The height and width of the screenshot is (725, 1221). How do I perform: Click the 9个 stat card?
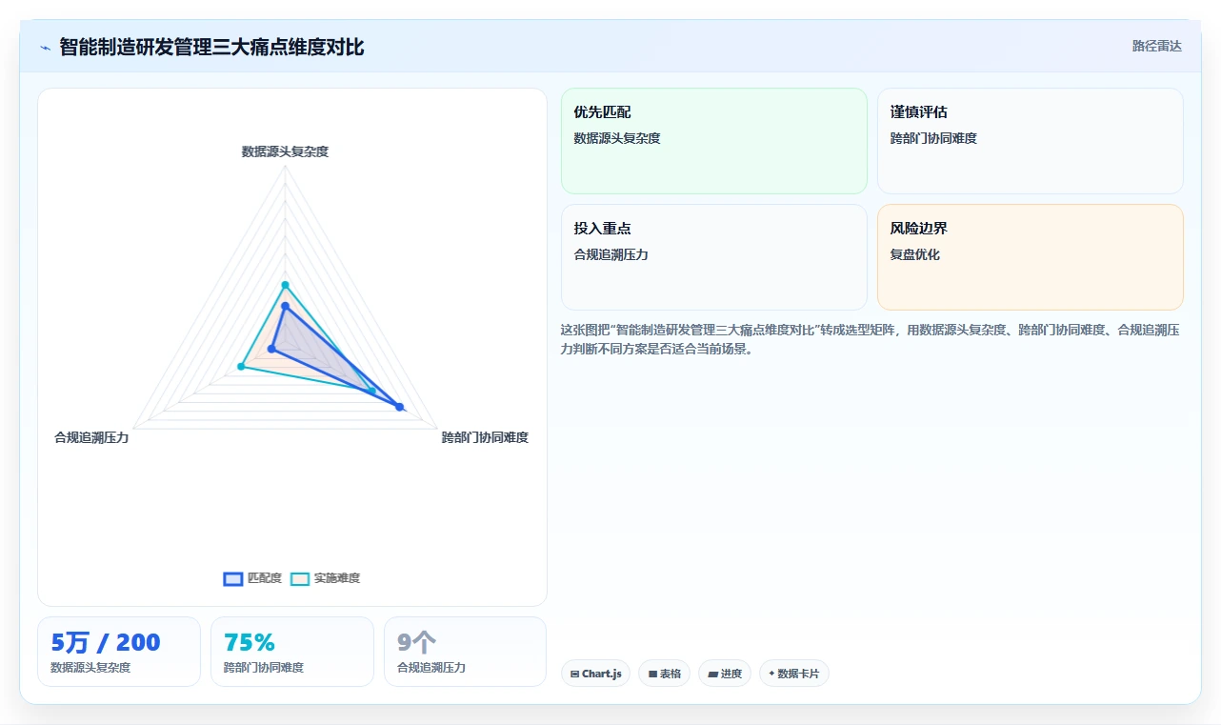click(x=466, y=652)
